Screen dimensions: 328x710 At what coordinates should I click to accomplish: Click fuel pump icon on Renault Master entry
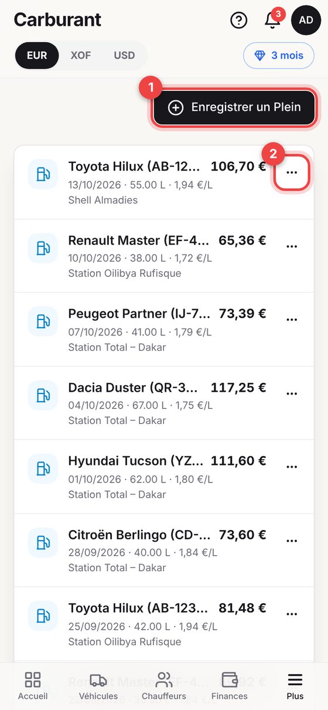point(43,248)
